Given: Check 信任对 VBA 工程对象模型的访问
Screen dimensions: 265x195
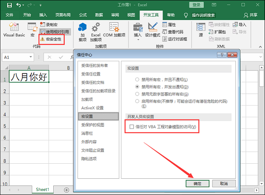Looking at the screenshot, I should (x=162, y=127).
